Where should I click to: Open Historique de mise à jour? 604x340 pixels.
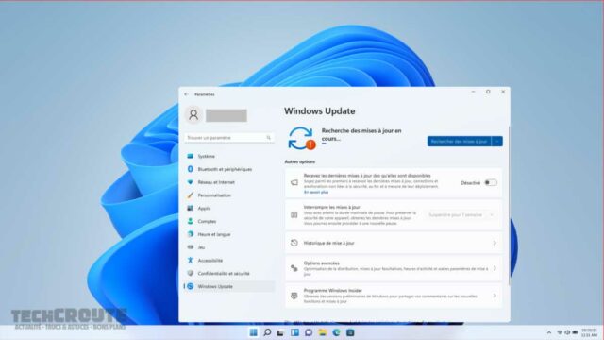(x=394, y=243)
